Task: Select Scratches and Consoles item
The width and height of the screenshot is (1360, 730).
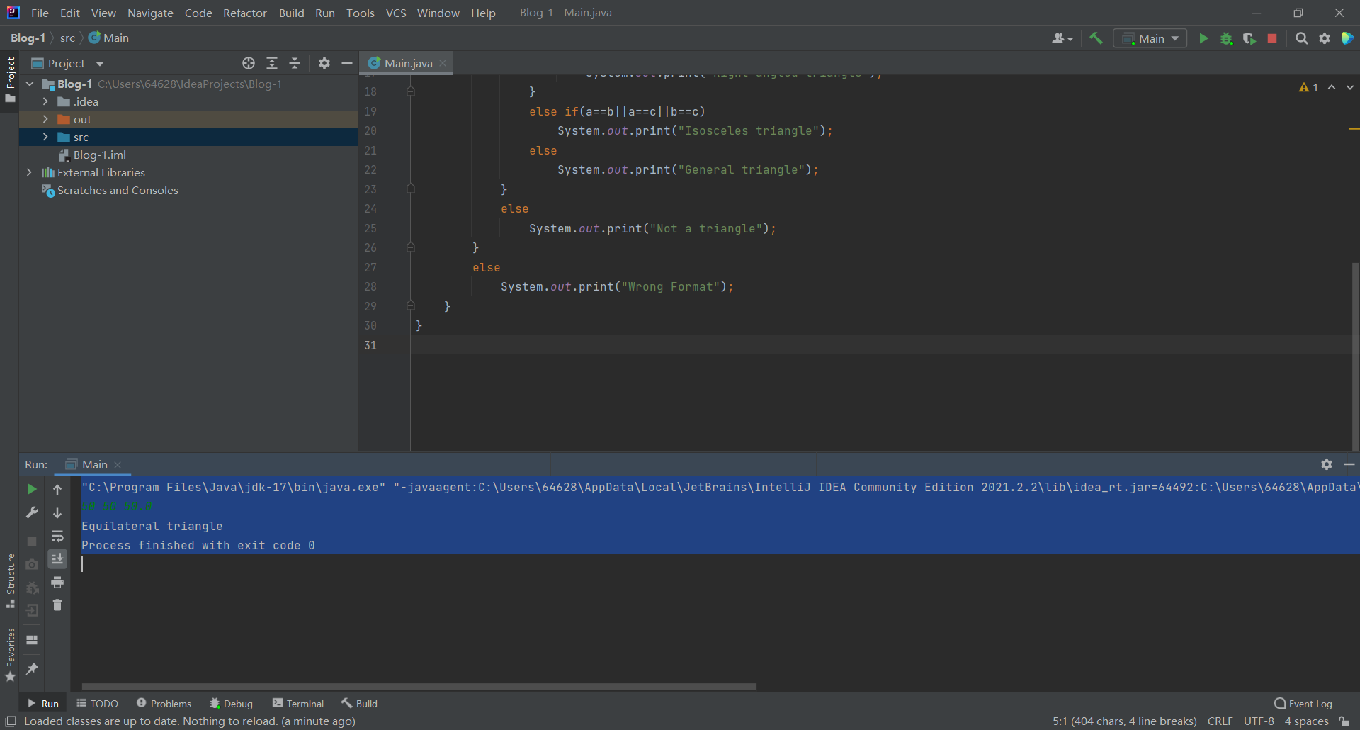Action: pyautogui.click(x=118, y=190)
